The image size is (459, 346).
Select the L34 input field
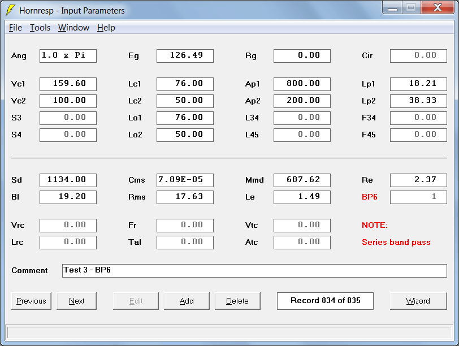click(x=302, y=118)
